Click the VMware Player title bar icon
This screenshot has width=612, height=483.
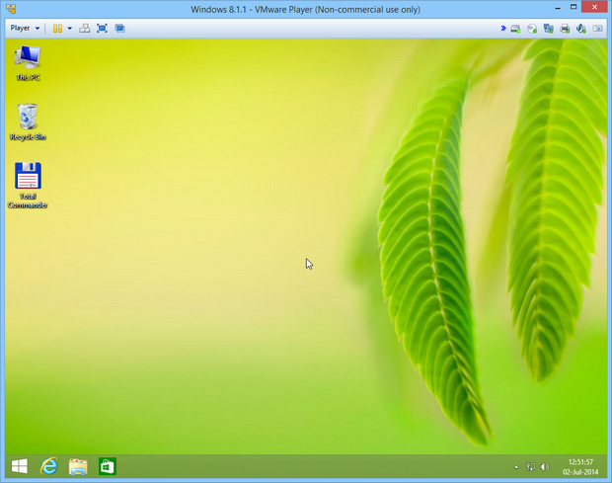tap(11, 9)
